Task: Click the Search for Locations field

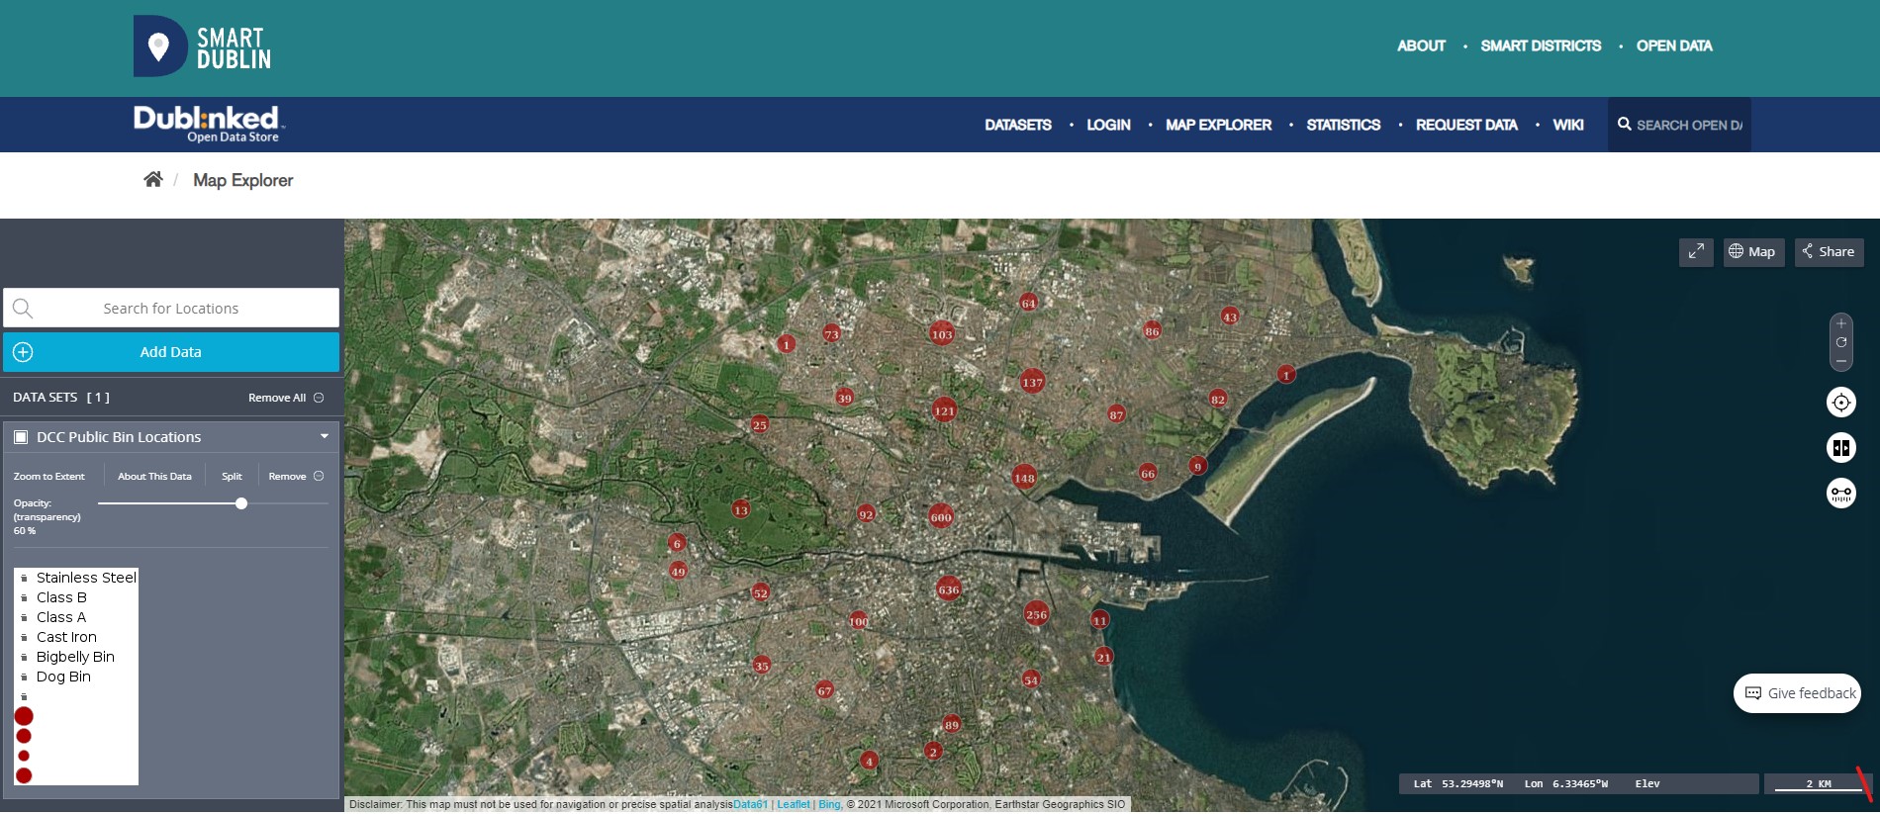Action: click(x=171, y=309)
